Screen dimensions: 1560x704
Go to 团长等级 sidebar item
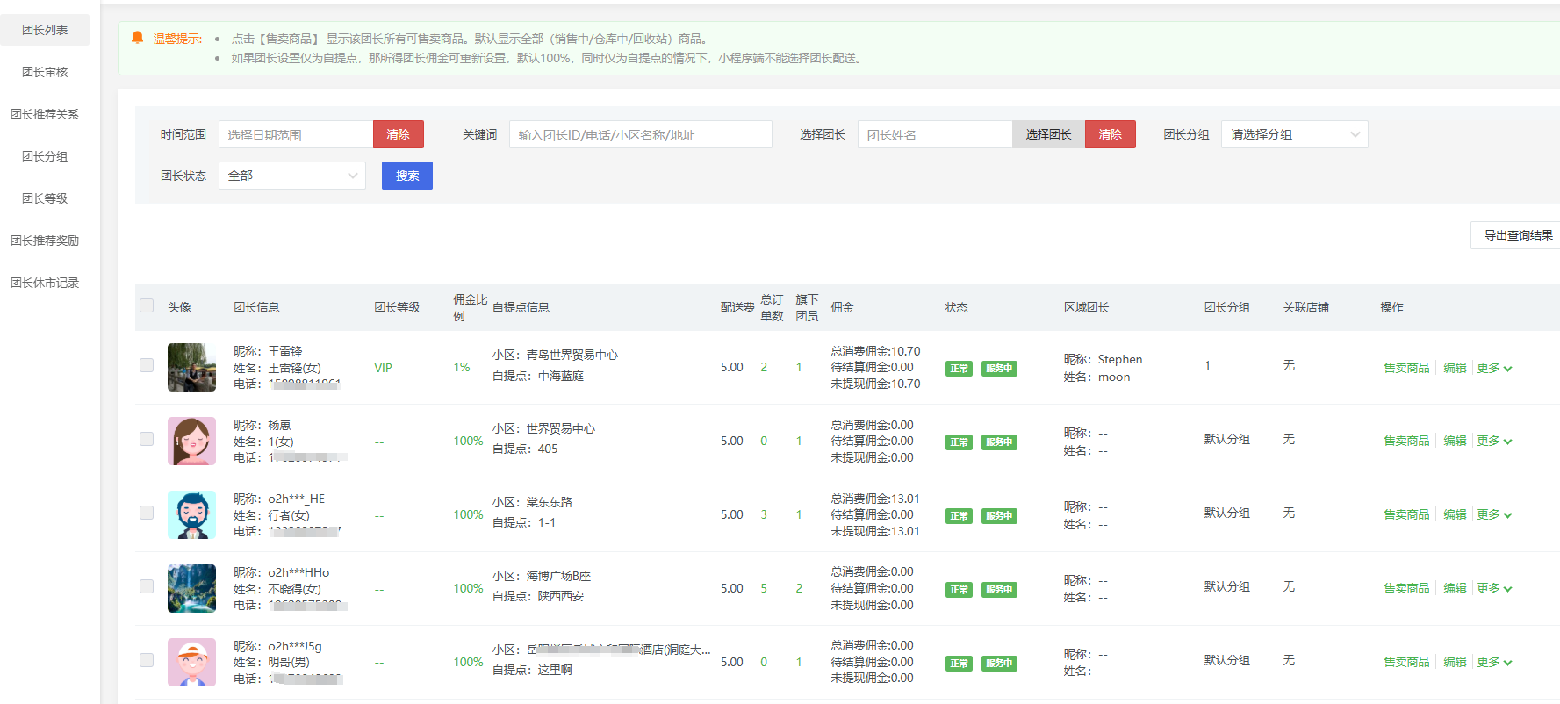tap(45, 198)
